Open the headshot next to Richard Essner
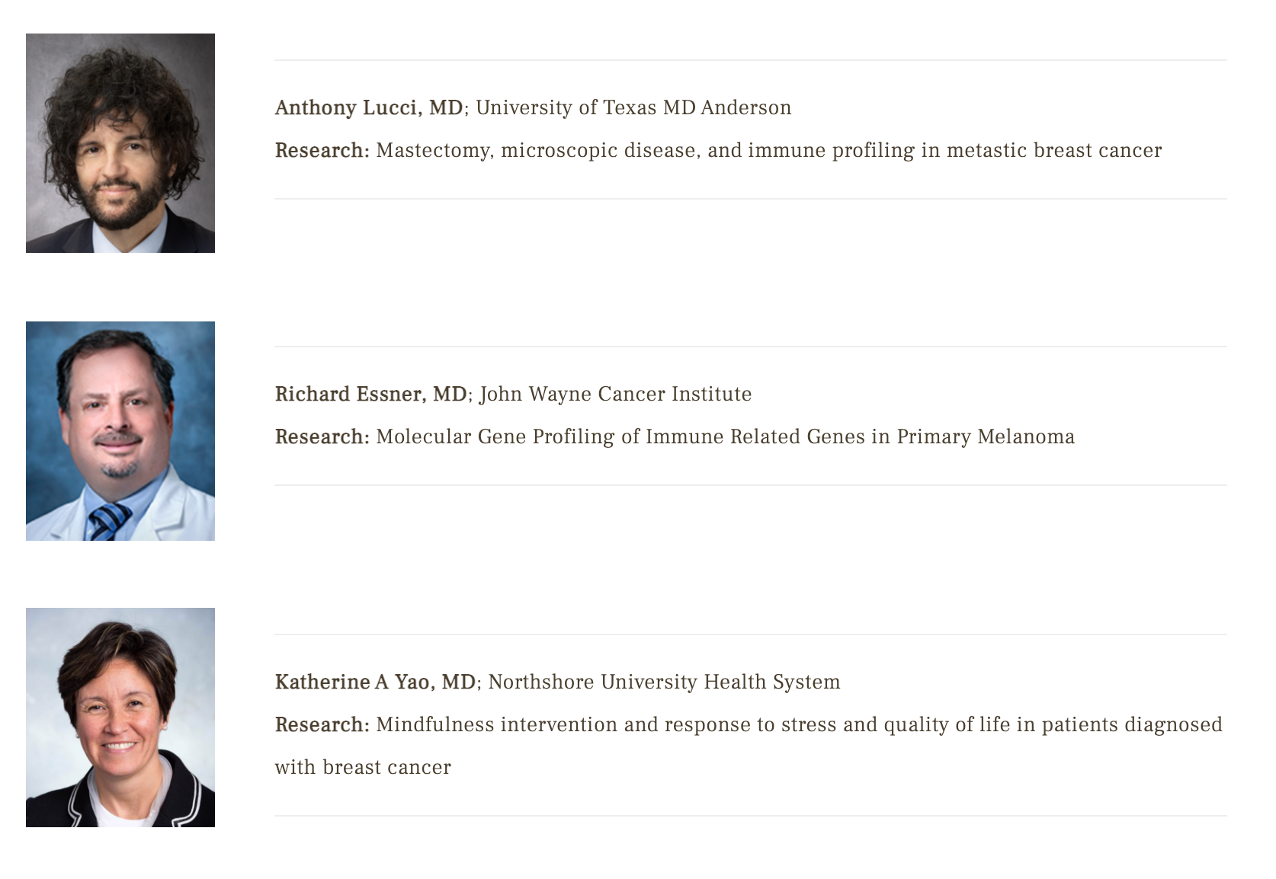 pyautogui.click(x=120, y=431)
